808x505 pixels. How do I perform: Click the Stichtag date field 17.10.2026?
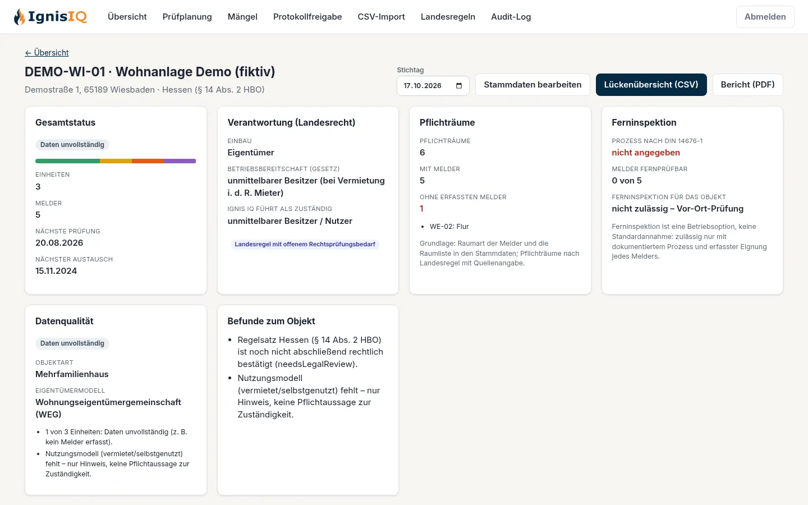click(x=433, y=86)
